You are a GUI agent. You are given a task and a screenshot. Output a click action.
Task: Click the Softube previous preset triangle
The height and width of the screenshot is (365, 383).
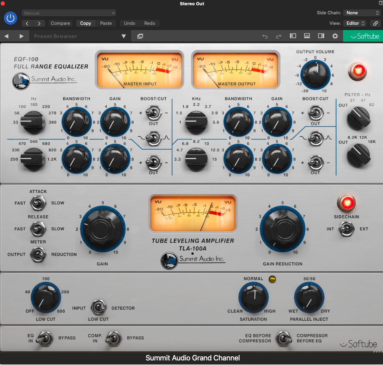[x=7, y=36]
